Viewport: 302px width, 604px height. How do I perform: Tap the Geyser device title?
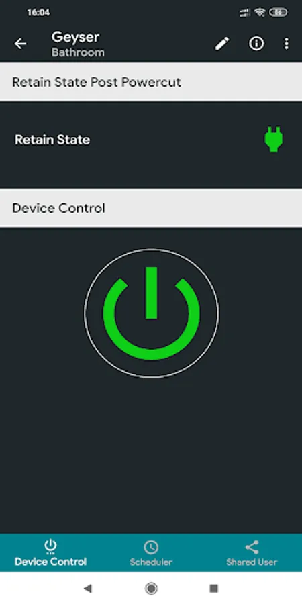75,37
